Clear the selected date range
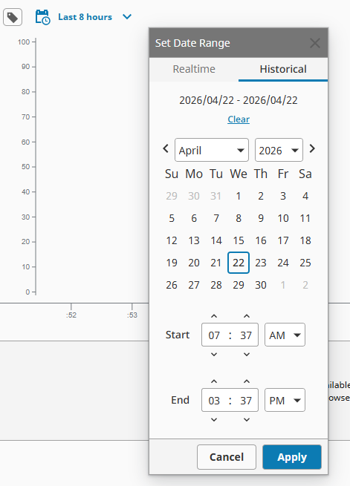The width and height of the screenshot is (350, 486). (x=239, y=119)
